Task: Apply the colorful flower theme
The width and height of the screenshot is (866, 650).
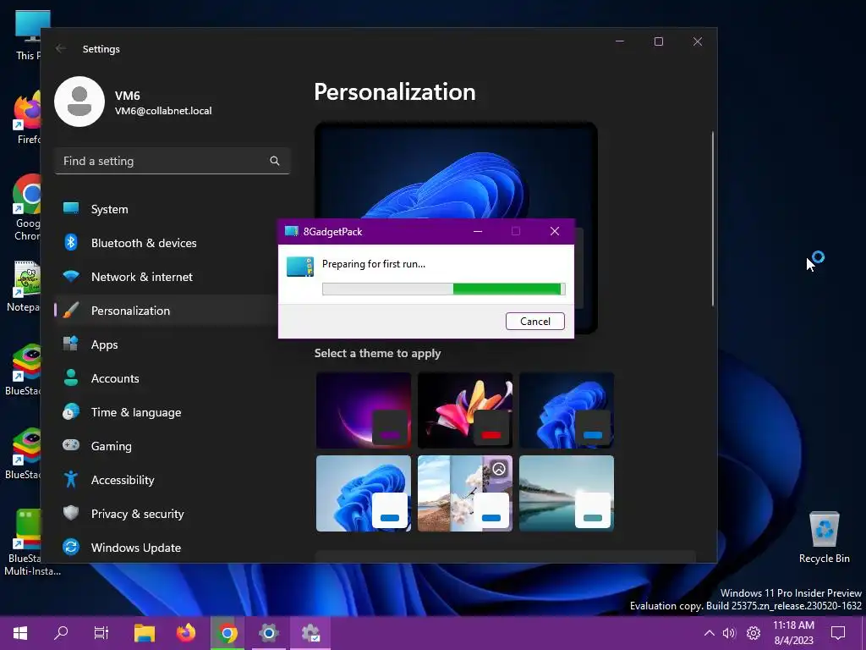Action: (465, 410)
